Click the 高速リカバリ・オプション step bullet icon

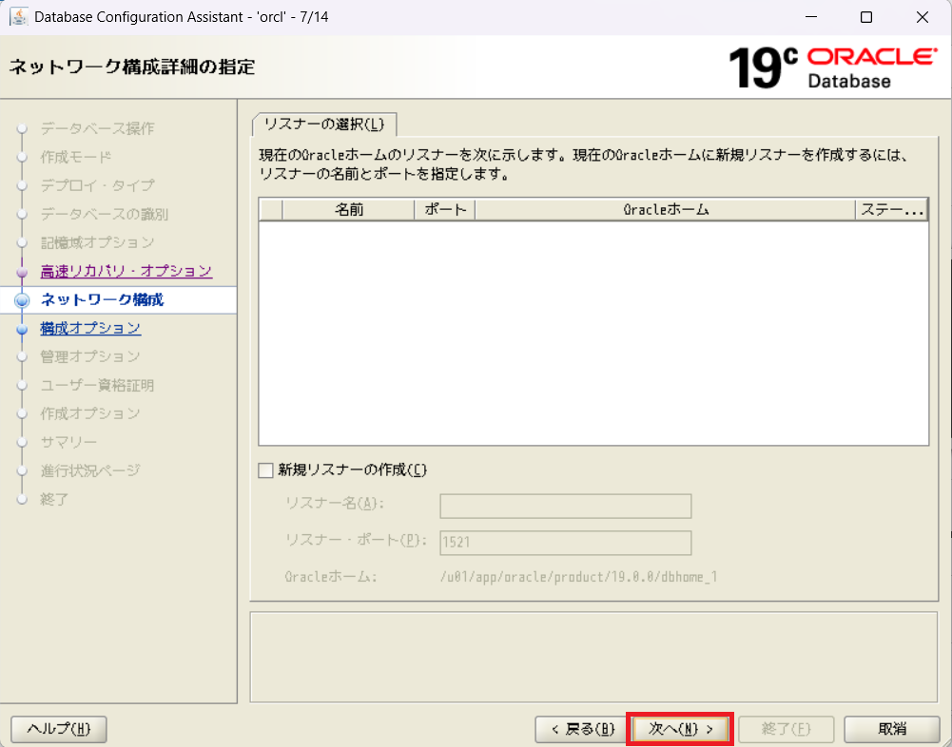23,272
